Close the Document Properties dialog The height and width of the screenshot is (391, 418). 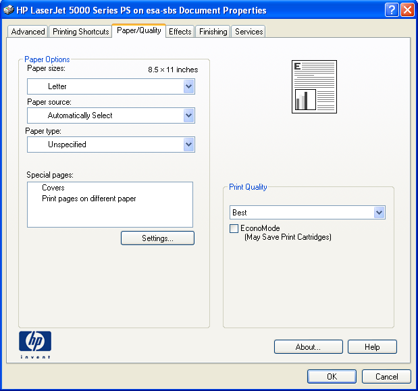[x=407, y=10]
